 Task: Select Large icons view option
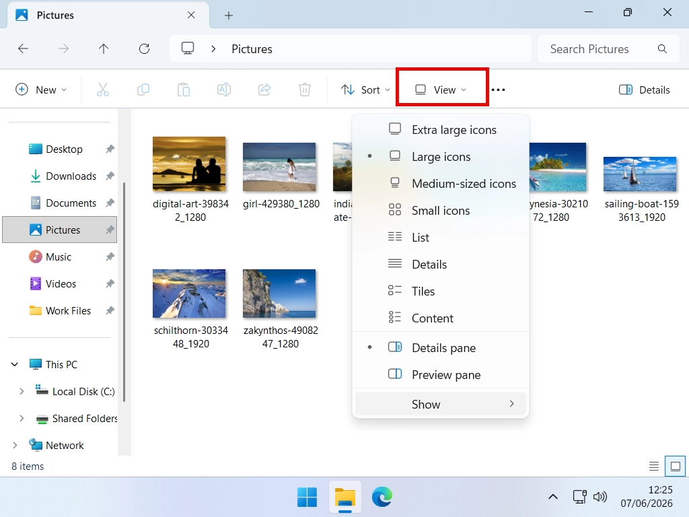tap(441, 156)
